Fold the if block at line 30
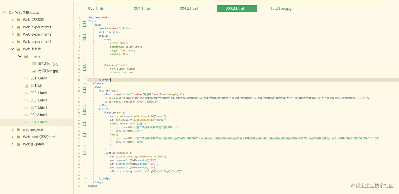 (x=84, y=124)
